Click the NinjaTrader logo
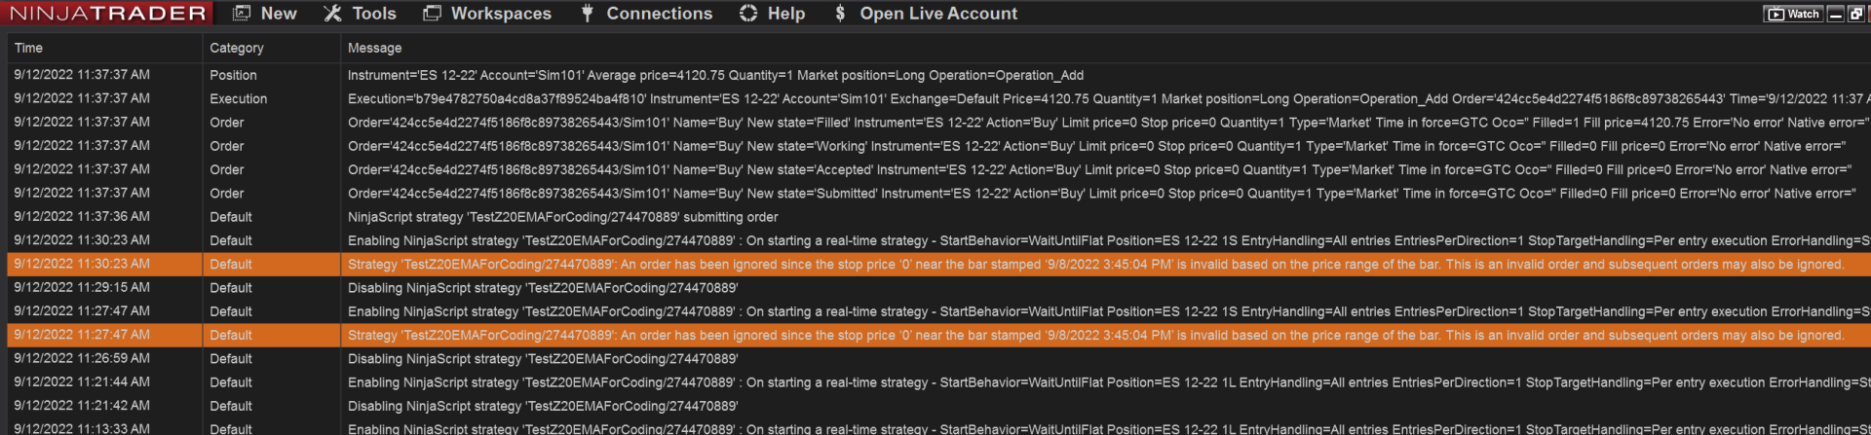 108,14
